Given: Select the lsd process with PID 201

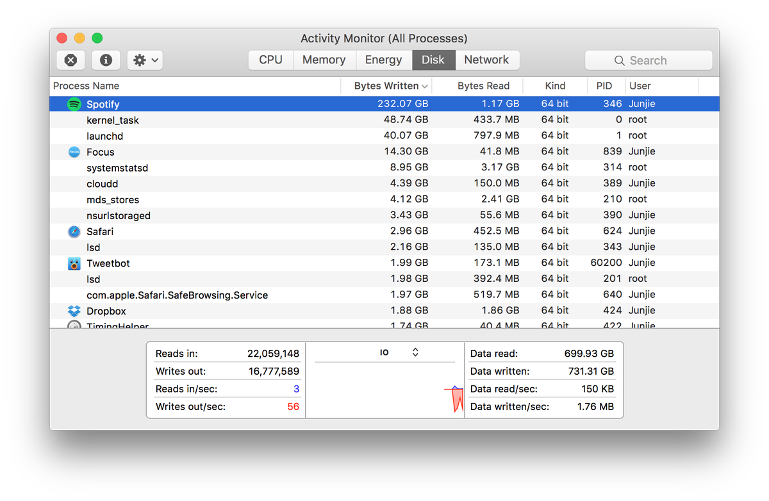Looking at the screenshot, I should pos(384,279).
